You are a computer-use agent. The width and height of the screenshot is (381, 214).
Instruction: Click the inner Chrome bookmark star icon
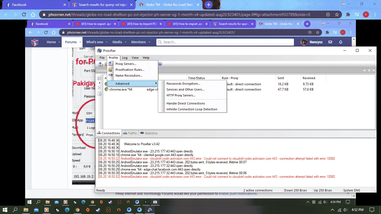coord(318,32)
